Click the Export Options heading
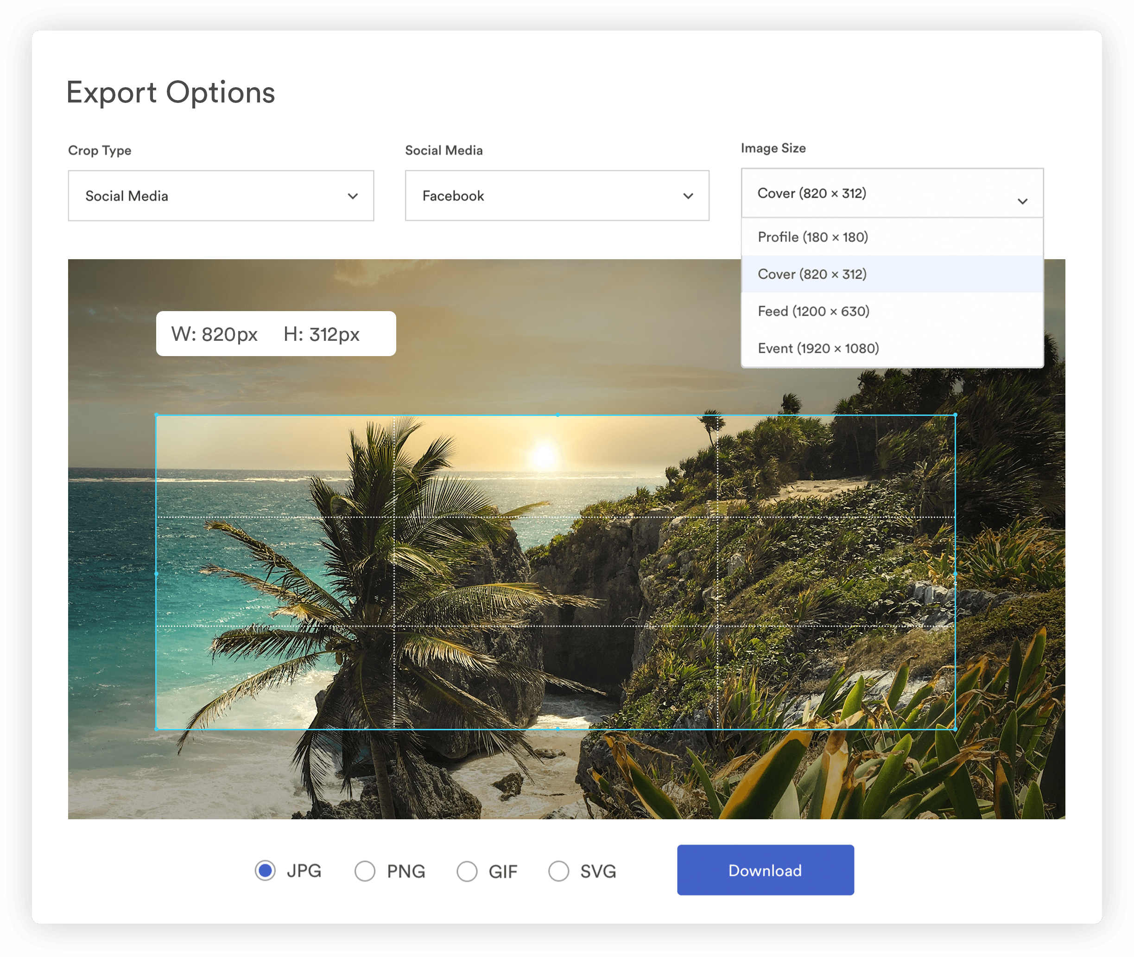This screenshot has width=1134, height=957. coord(171,92)
